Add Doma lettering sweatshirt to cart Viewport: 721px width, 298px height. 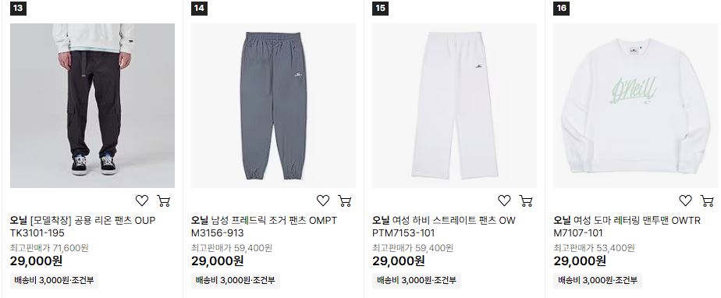tap(707, 200)
